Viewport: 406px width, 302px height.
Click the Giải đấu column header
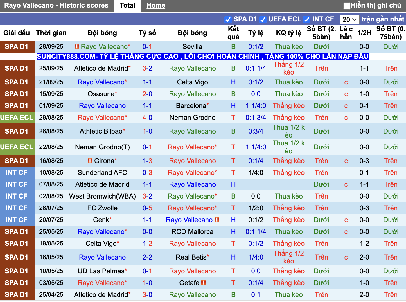pyautogui.click(x=17, y=33)
